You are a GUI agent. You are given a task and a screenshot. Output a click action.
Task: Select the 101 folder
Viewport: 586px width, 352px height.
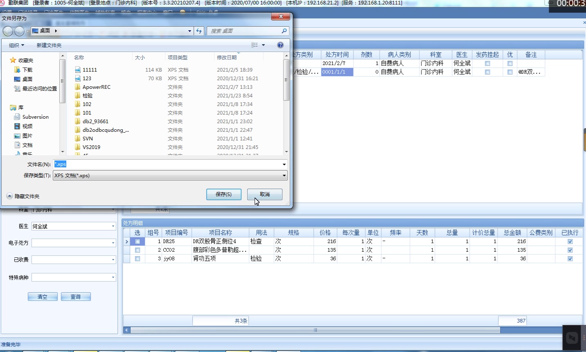pos(87,113)
